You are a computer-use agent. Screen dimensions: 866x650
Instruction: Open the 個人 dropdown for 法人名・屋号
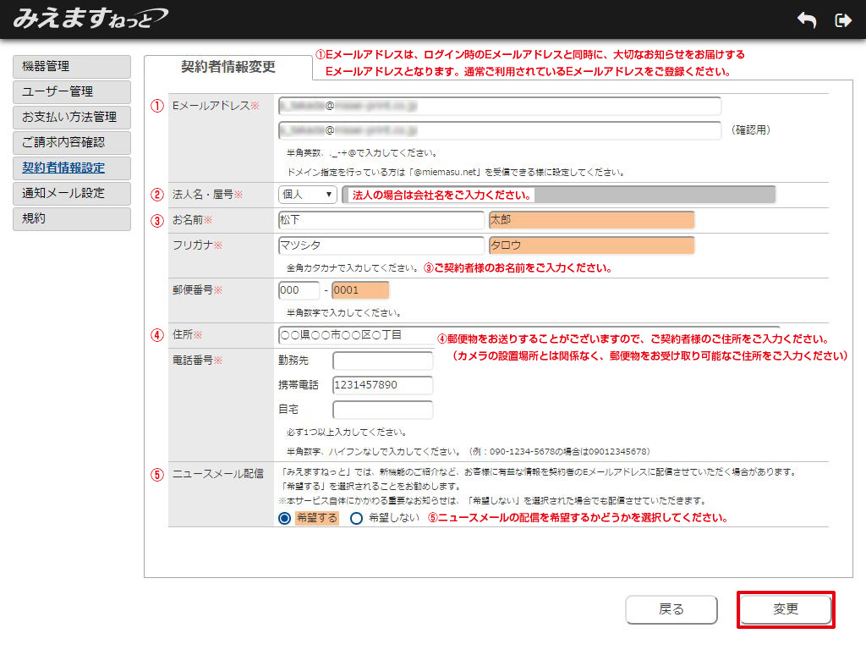pyautogui.click(x=307, y=195)
